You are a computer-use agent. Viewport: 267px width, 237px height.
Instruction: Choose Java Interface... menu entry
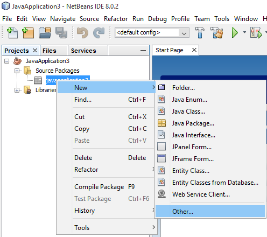pyautogui.click(x=210, y=135)
